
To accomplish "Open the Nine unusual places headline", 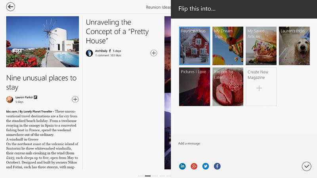I will pos(41,82).
